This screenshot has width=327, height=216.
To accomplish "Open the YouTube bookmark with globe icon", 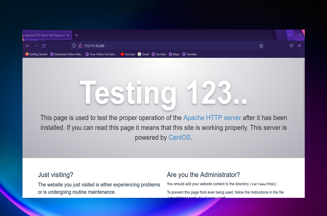I will tap(159, 54).
